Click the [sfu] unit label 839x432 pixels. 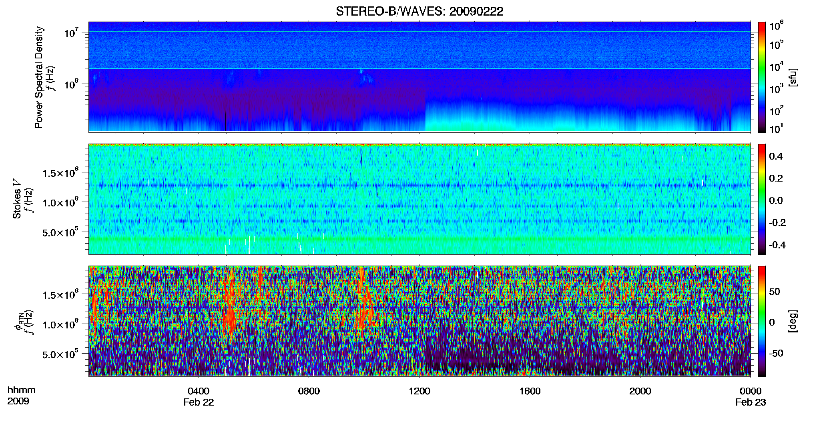[x=793, y=78]
